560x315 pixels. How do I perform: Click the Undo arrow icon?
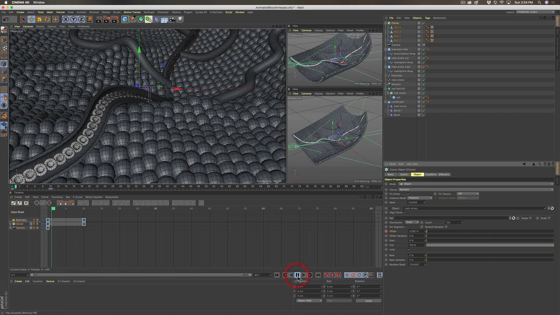(6, 19)
